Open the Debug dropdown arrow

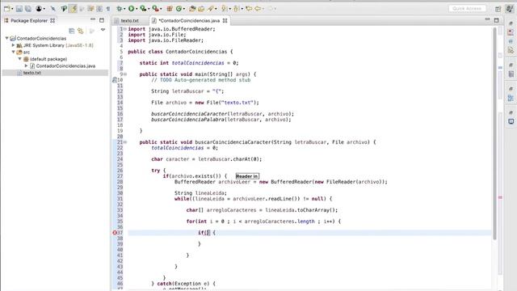(x=124, y=9)
